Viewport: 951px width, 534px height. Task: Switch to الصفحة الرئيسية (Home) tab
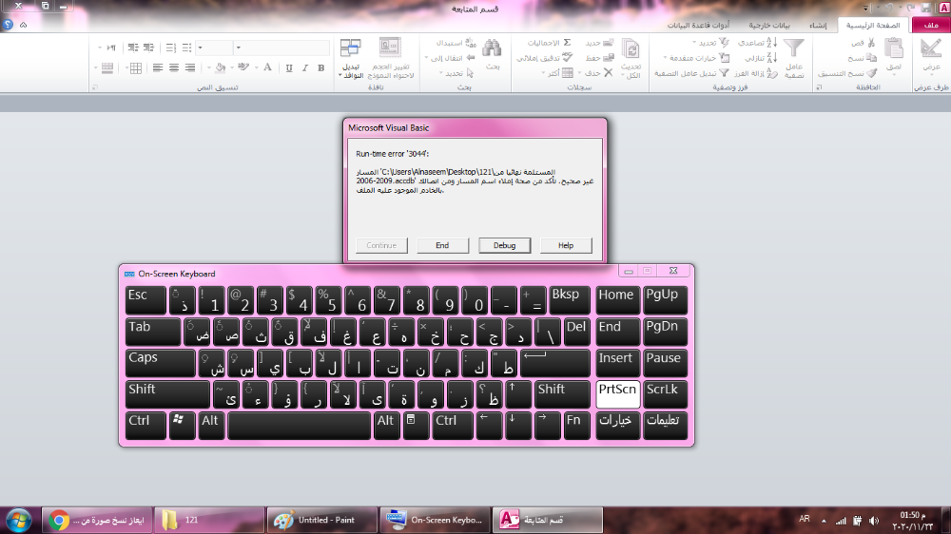point(873,25)
